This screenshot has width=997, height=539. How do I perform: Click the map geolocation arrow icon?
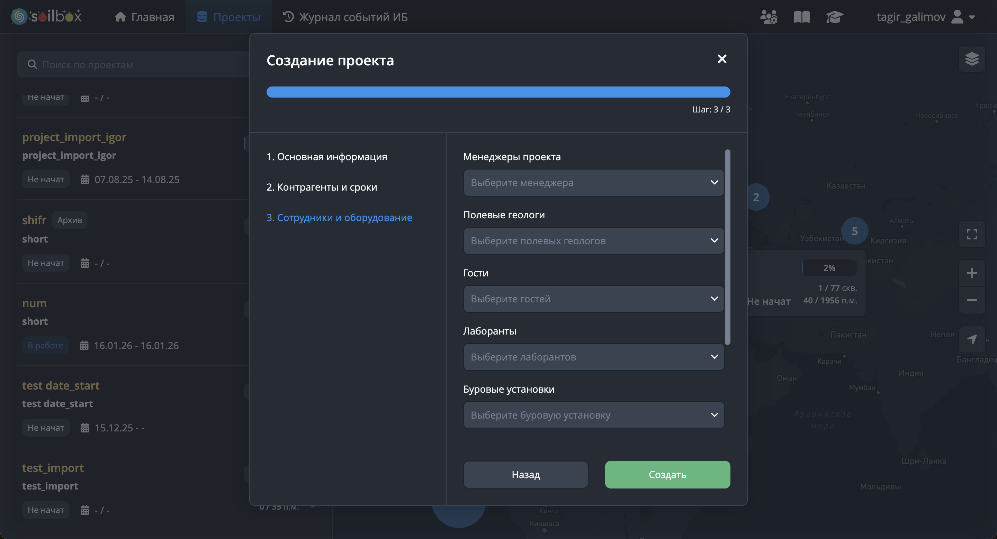point(971,339)
